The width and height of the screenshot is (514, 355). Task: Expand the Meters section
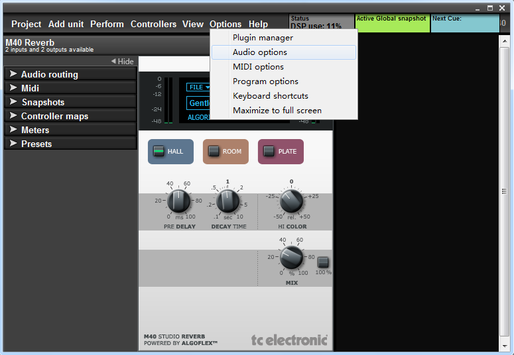(70, 130)
